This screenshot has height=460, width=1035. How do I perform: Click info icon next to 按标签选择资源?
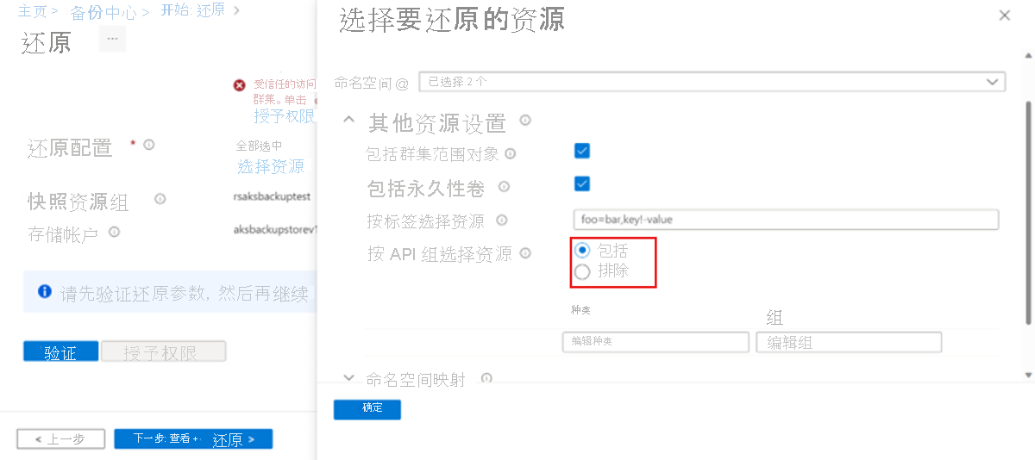coord(502,221)
